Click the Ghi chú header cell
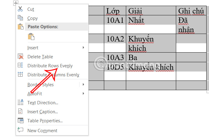 191,11
